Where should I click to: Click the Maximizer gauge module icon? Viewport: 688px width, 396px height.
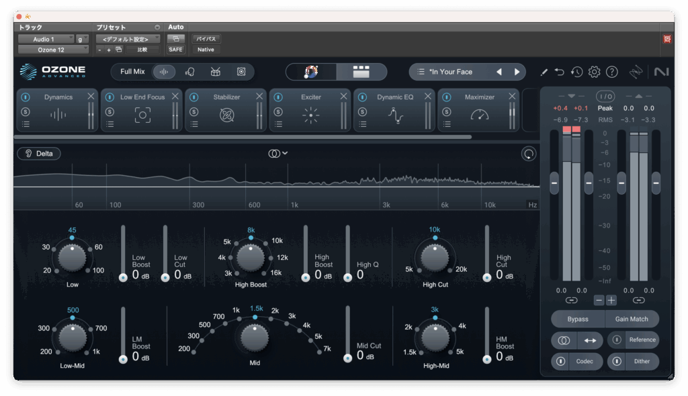480,115
